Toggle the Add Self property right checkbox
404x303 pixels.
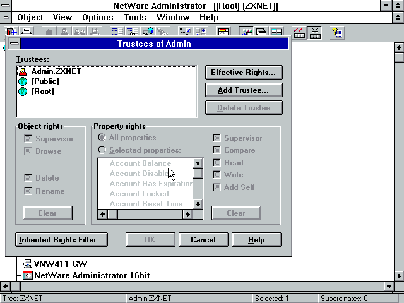[217, 187]
